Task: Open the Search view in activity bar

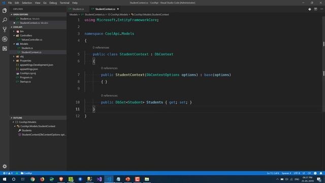Action: tap(5, 20)
